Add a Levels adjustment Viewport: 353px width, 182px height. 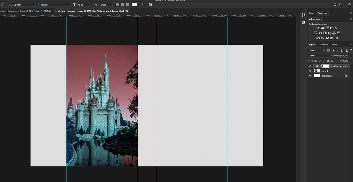click(322, 28)
